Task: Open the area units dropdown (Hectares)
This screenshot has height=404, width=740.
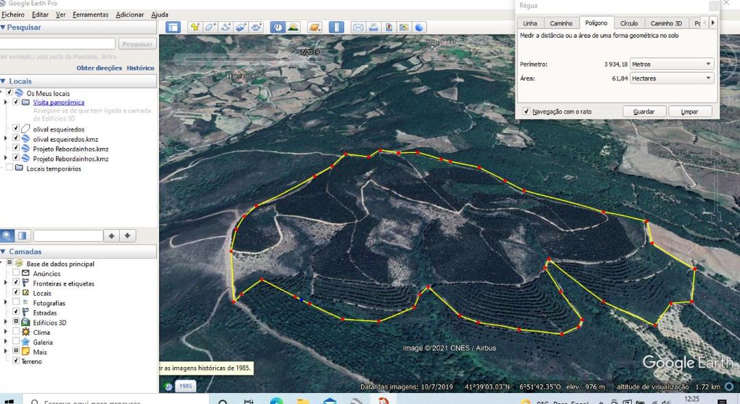Action: point(671,78)
